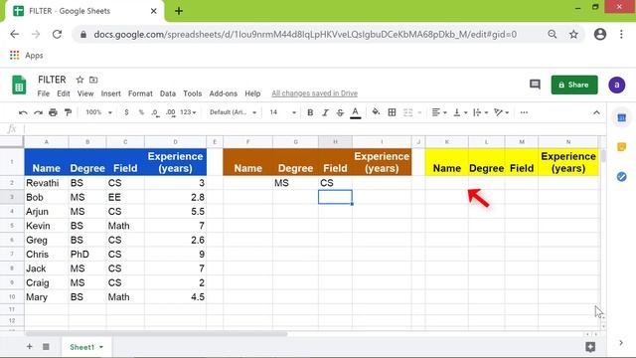
Task: Select the Sheet1 tab
Action: pyautogui.click(x=86, y=347)
